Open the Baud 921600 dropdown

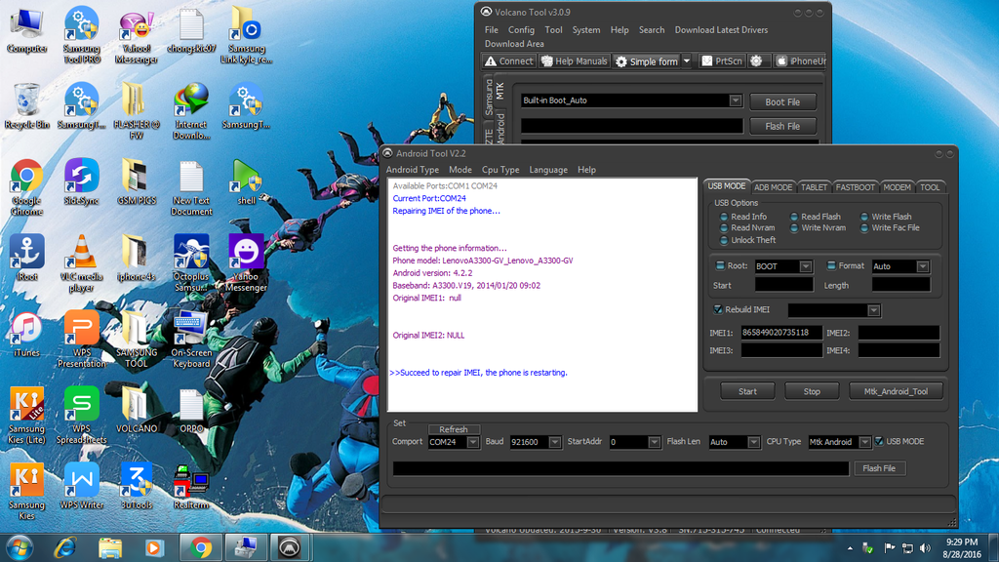coord(555,442)
